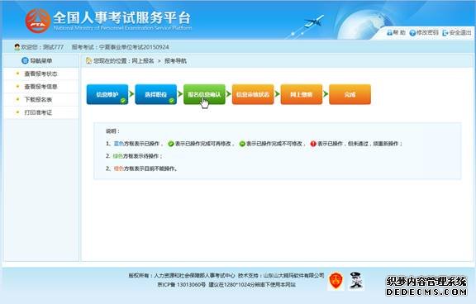Click 报考导航 in the breadcrumb

click(175, 61)
